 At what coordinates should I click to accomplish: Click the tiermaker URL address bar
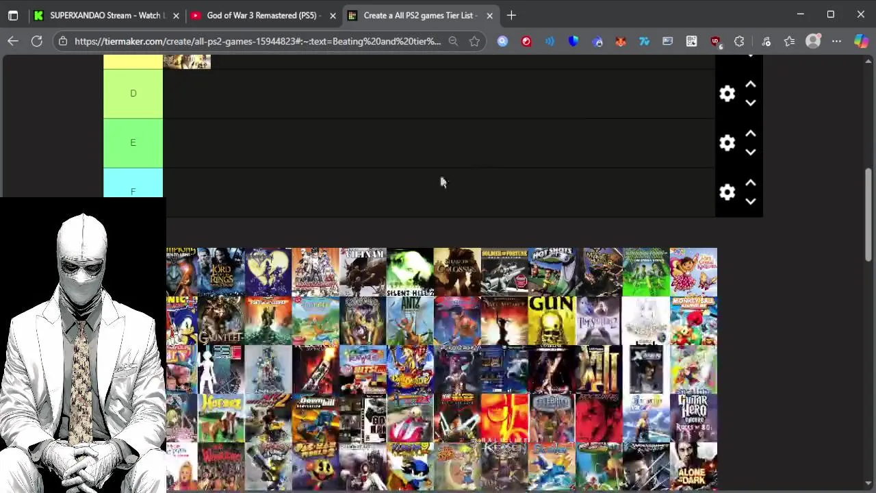(257, 41)
